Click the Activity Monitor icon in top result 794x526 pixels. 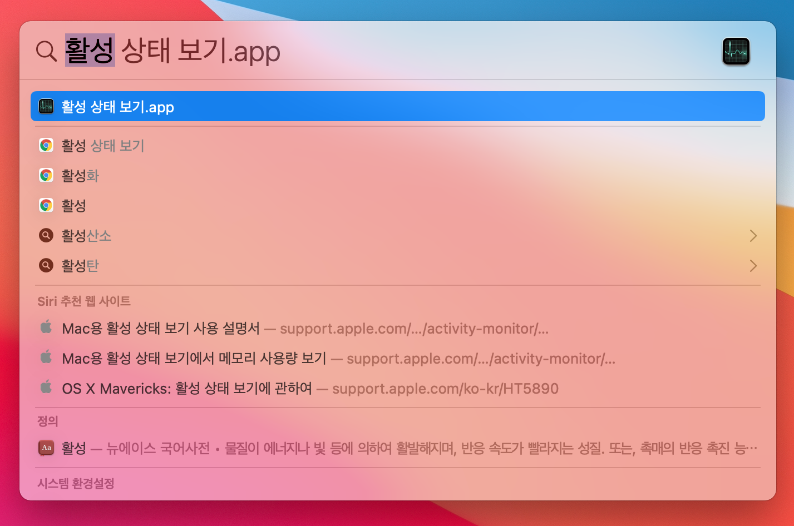tap(46, 106)
